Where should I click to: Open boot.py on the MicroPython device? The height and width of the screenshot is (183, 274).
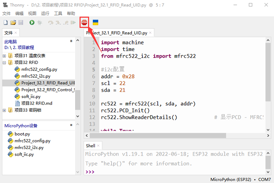point(22,134)
